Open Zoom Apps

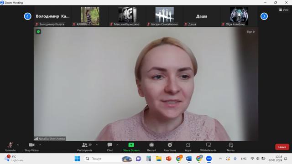[188, 147]
